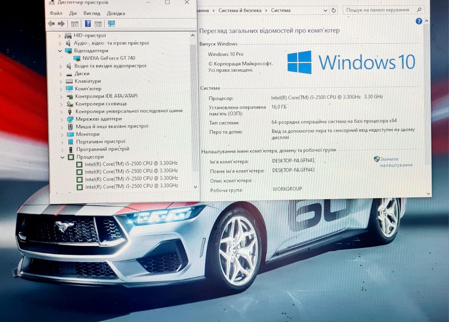Click the shield icon next to Змінити налаштування
Screen dimensions: 449x322
(x=377, y=159)
